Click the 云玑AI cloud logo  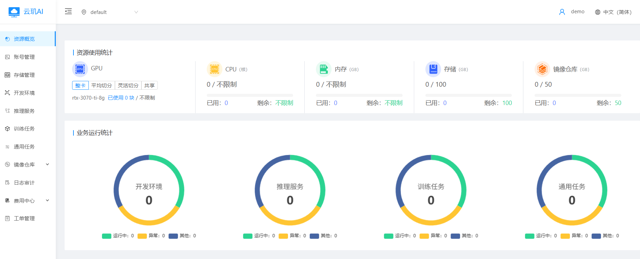pyautogui.click(x=14, y=12)
